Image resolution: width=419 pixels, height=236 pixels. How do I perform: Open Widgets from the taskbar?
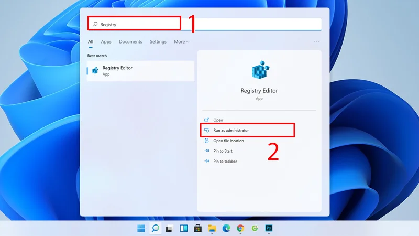coord(184,228)
